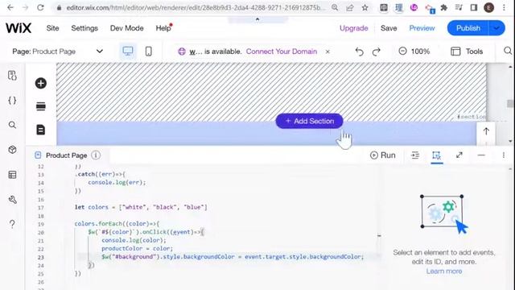Open the Page selector dropdown
515x290 pixels.
tap(58, 52)
